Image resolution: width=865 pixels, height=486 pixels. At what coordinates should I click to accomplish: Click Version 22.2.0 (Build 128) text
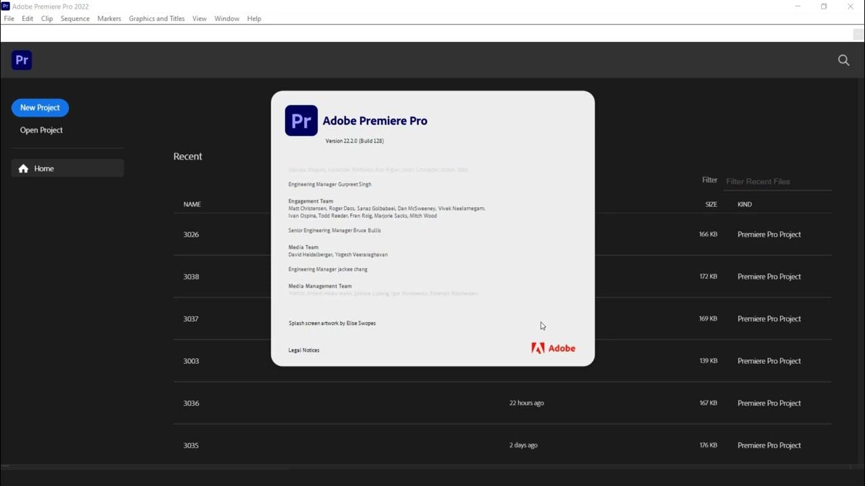[355, 141]
